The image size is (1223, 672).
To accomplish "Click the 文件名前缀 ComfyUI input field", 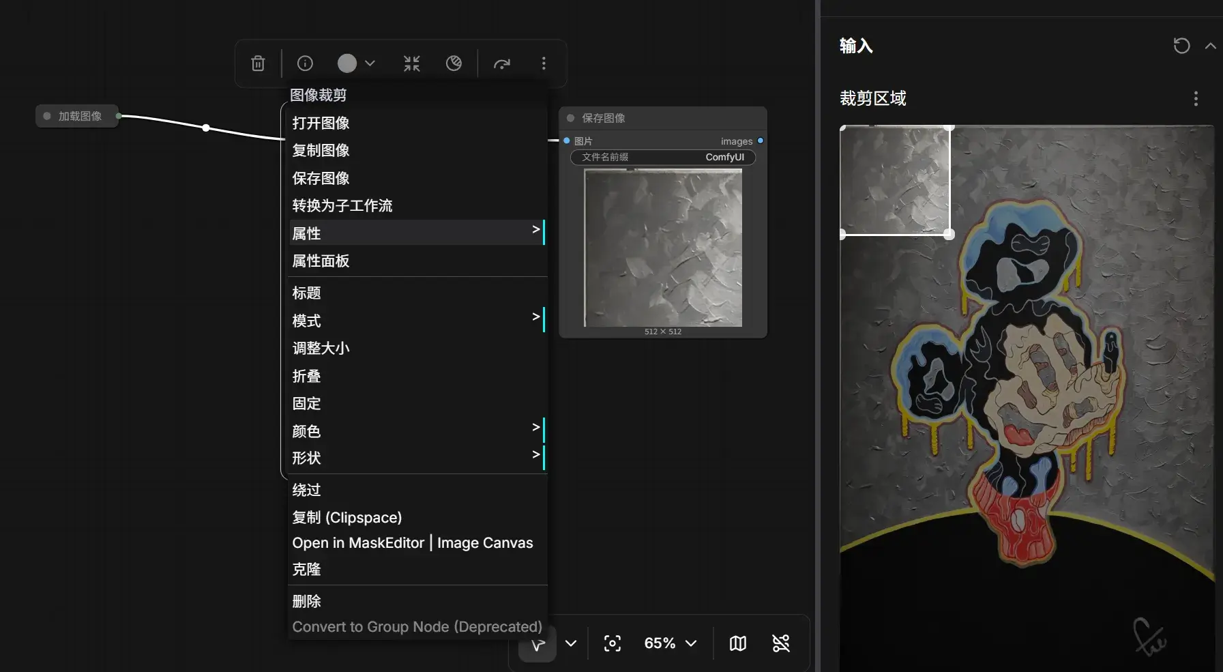I will [x=663, y=157].
